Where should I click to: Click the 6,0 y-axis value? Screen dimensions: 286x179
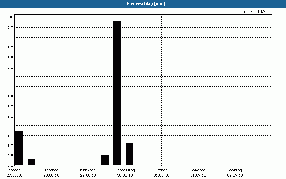point(10,48)
